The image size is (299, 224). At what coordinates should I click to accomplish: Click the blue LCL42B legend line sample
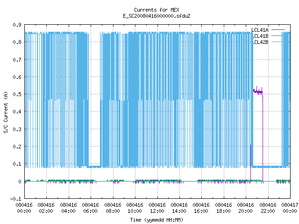click(x=277, y=42)
